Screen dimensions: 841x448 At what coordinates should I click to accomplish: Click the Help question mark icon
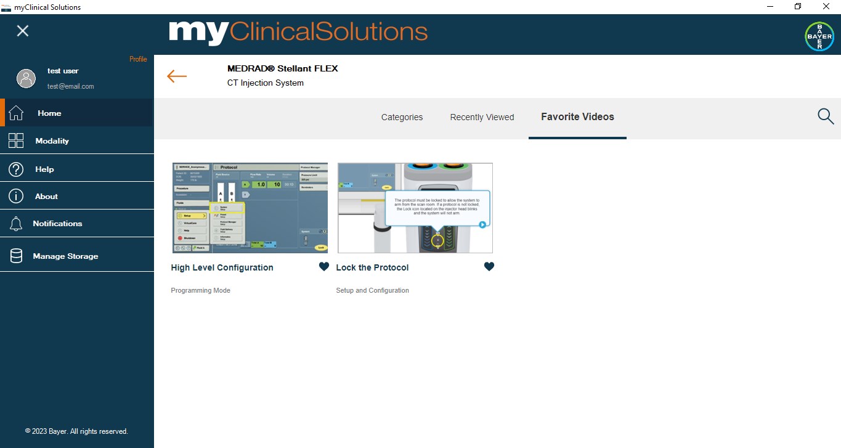pyautogui.click(x=16, y=169)
